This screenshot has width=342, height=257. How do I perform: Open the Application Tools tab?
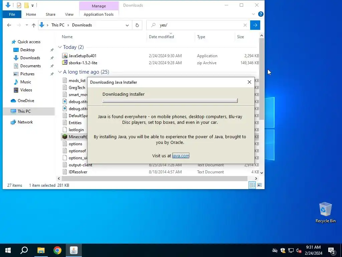[99, 14]
